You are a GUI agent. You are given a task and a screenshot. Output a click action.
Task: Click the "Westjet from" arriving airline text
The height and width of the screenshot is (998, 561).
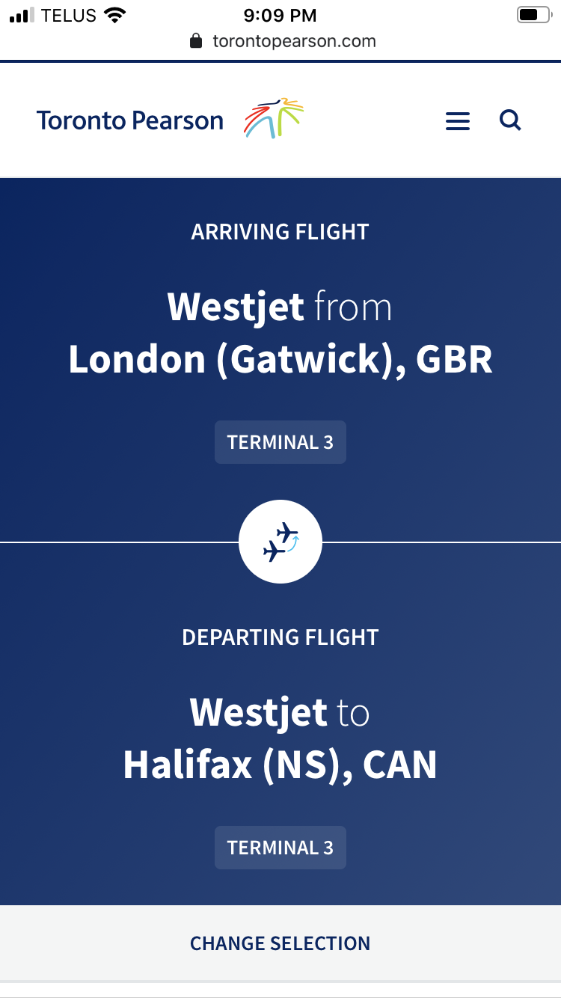click(x=280, y=307)
